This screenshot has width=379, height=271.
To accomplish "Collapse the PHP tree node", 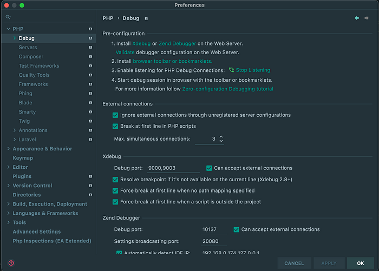I will [x=8, y=29].
